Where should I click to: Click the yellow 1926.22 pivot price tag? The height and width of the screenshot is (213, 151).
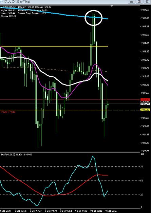click(145, 110)
